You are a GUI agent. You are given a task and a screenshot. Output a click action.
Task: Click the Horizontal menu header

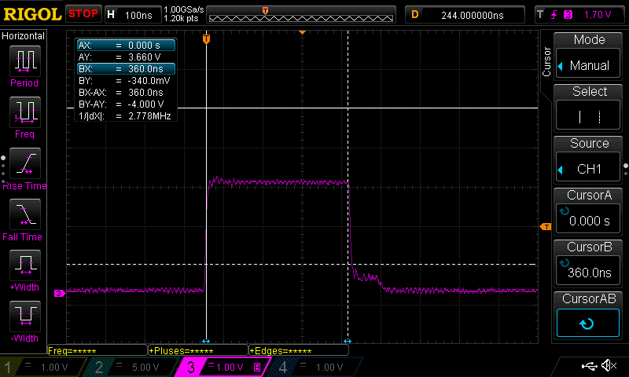coord(24,36)
